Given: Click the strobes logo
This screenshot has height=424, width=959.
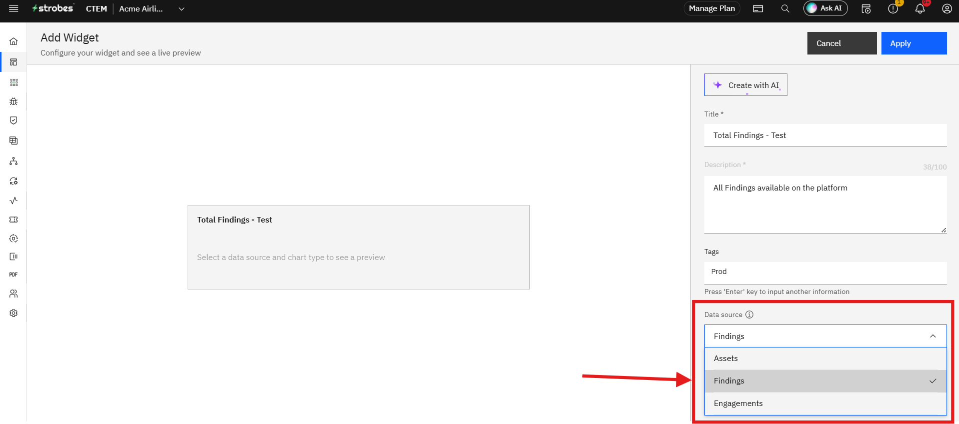Looking at the screenshot, I should tap(53, 8).
